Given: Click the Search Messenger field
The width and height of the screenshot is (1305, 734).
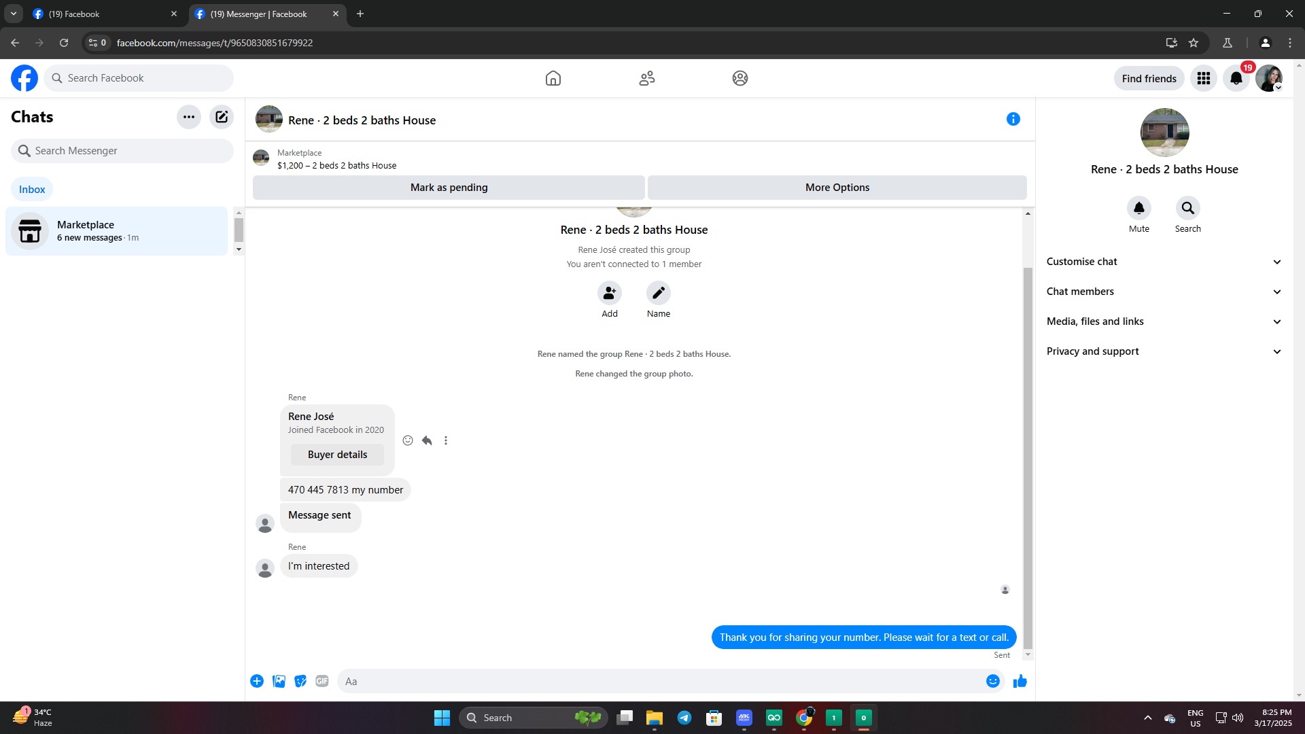Looking at the screenshot, I should (x=122, y=151).
